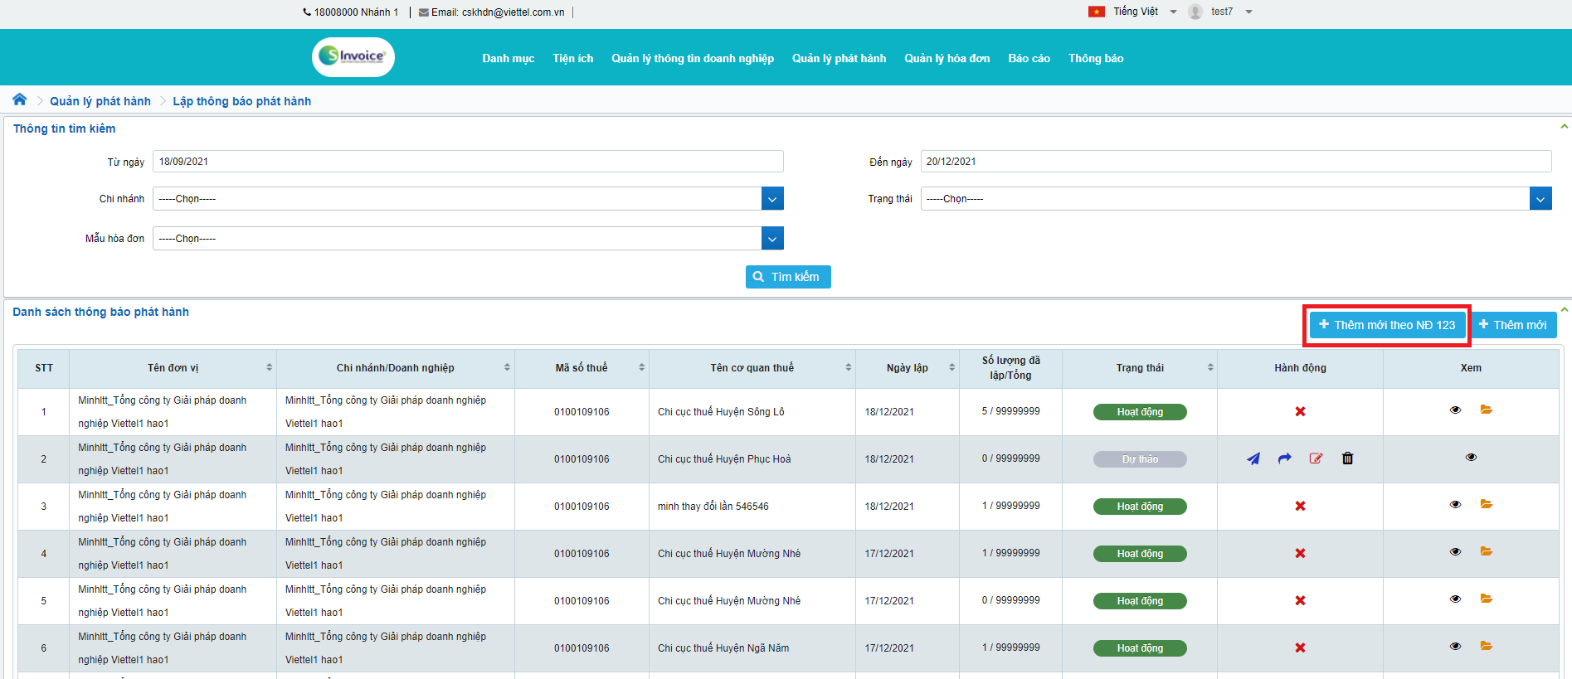View row 4 details with eye icon
Viewport: 1572px width, 679px height.
1455,552
